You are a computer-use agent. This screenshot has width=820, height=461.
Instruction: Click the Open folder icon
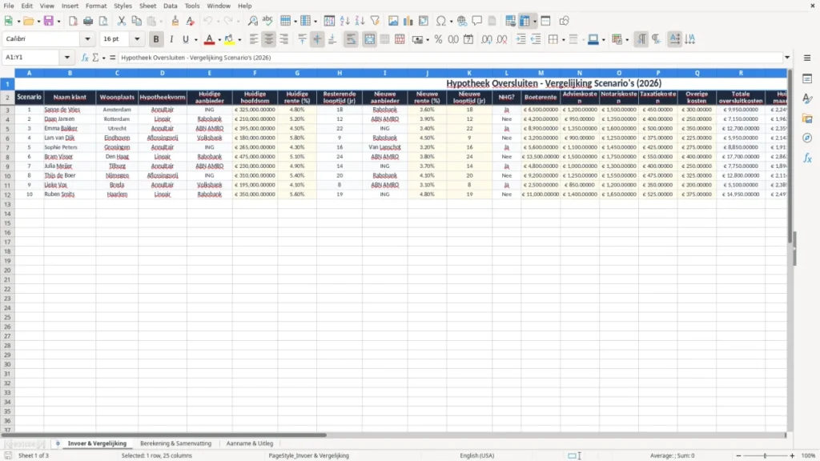click(28, 21)
